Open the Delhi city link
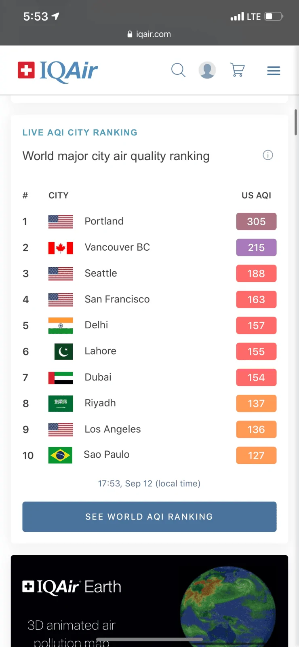The image size is (299, 647). (96, 325)
